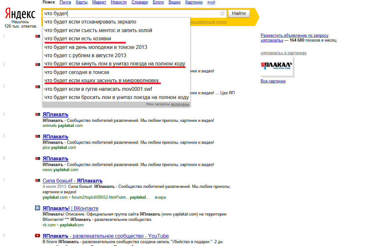Toggle Мои запросы via включены link
The width and height of the screenshot is (386, 246).
180,104
